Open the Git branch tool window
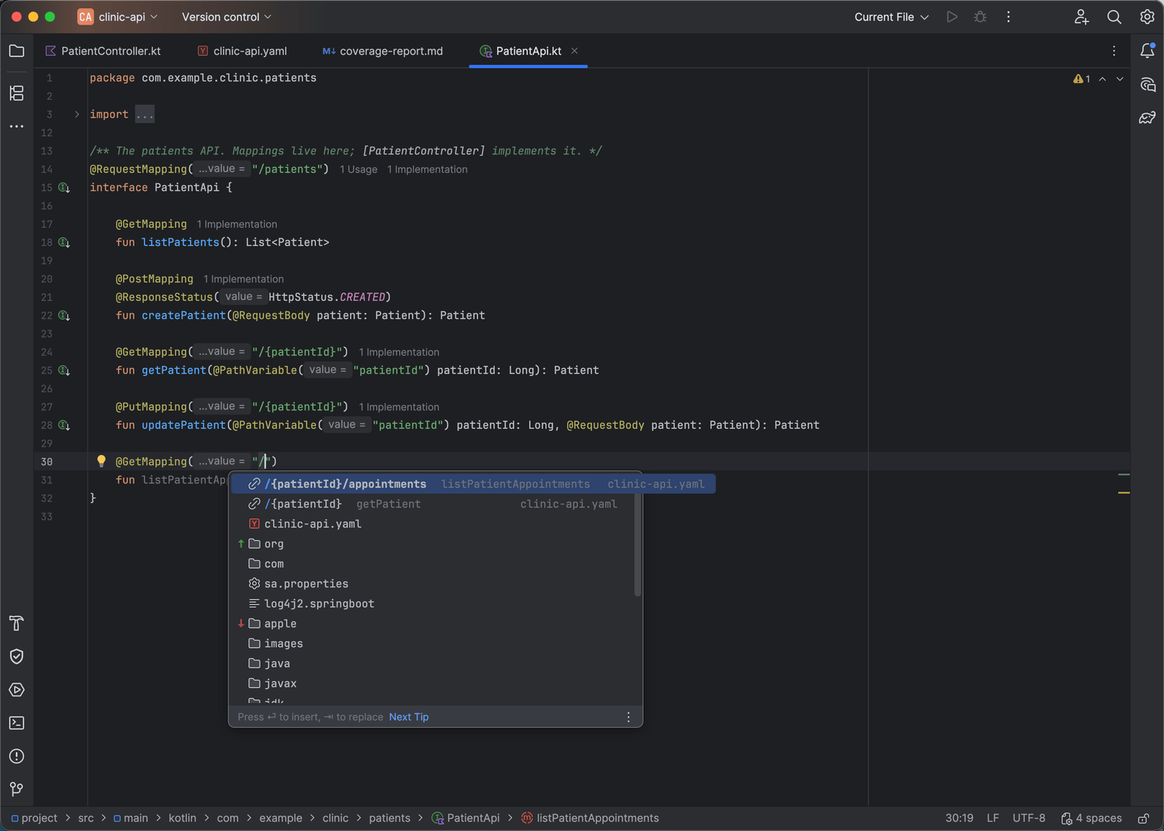The image size is (1164, 831). (17, 789)
